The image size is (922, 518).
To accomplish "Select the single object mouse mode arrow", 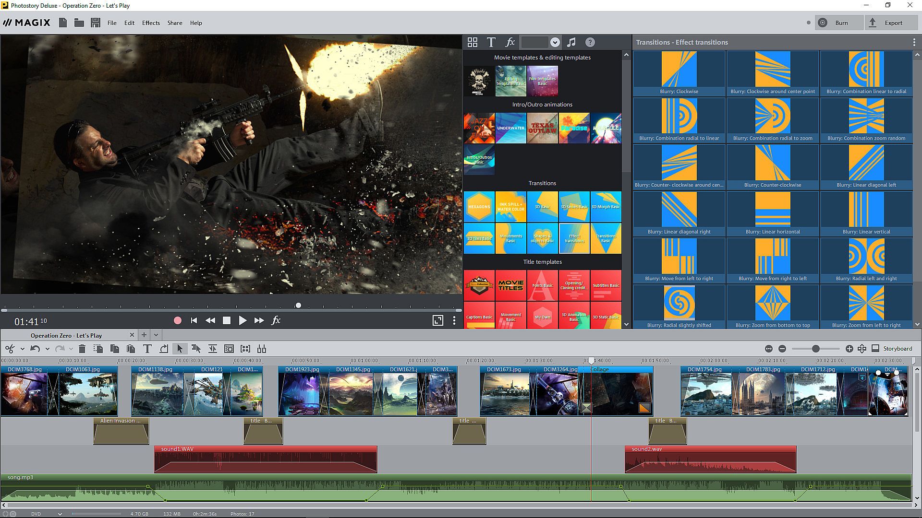I will (x=180, y=349).
